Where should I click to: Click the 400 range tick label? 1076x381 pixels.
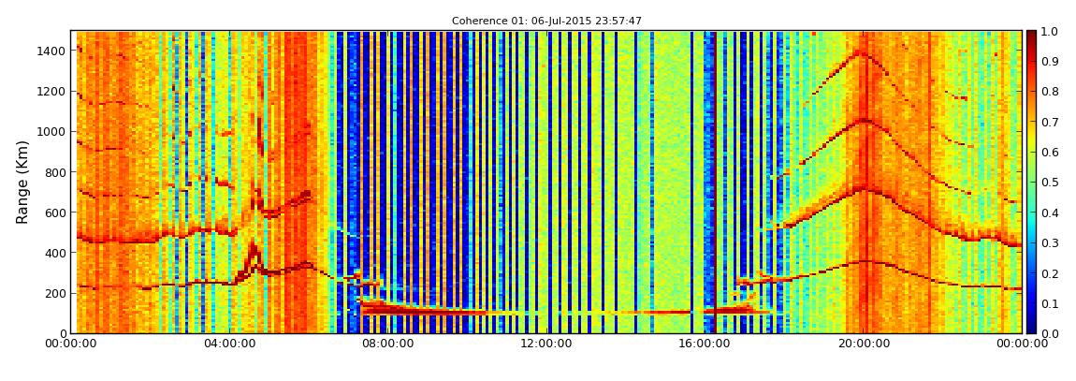coord(57,254)
